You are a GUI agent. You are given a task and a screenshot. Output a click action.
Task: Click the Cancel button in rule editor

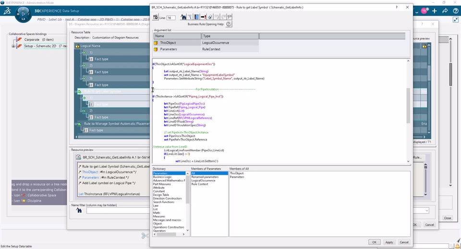click(x=404, y=242)
